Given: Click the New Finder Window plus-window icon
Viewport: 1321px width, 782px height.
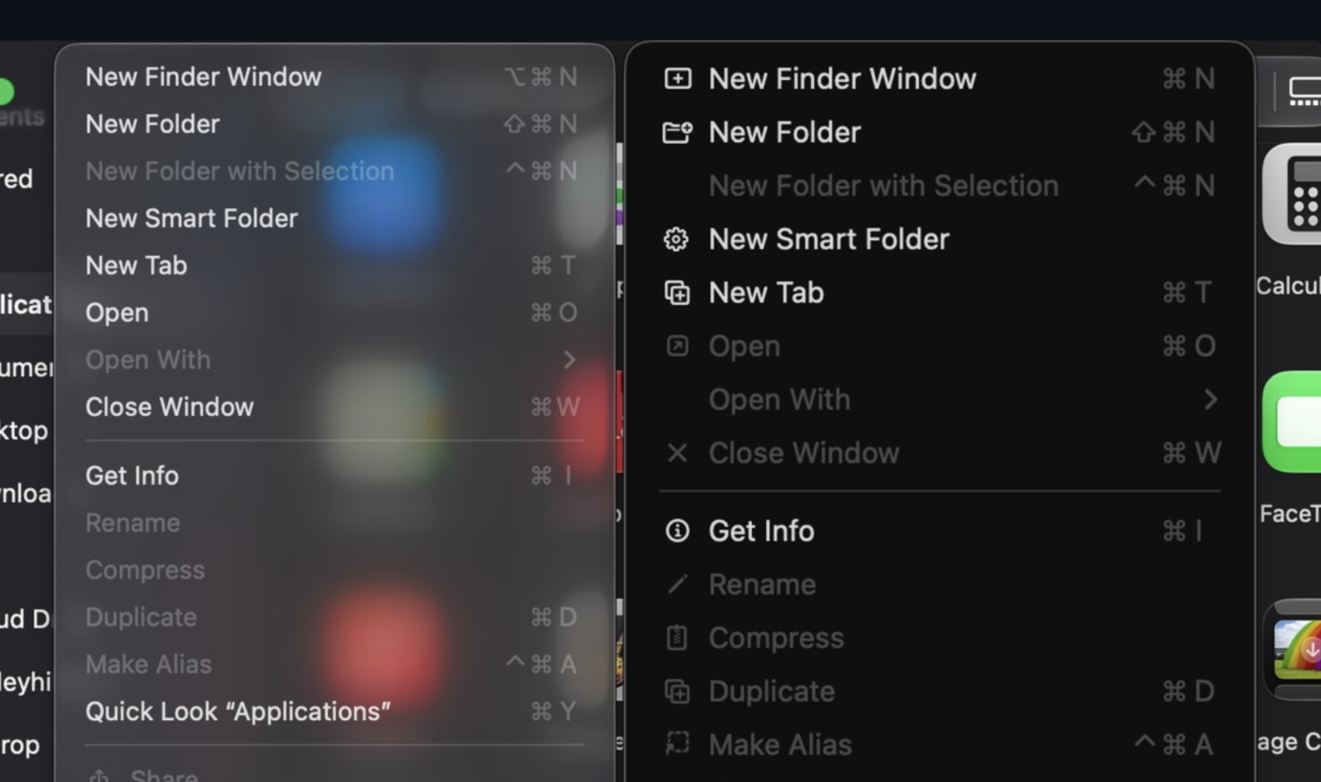Looking at the screenshot, I should [x=678, y=78].
